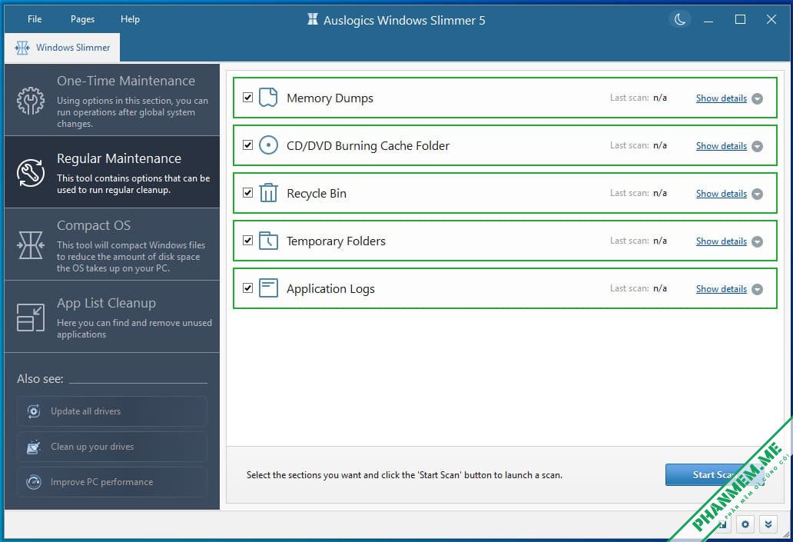Click the Update all drivers icon
Screen dimensions: 793x542
(x=34, y=411)
